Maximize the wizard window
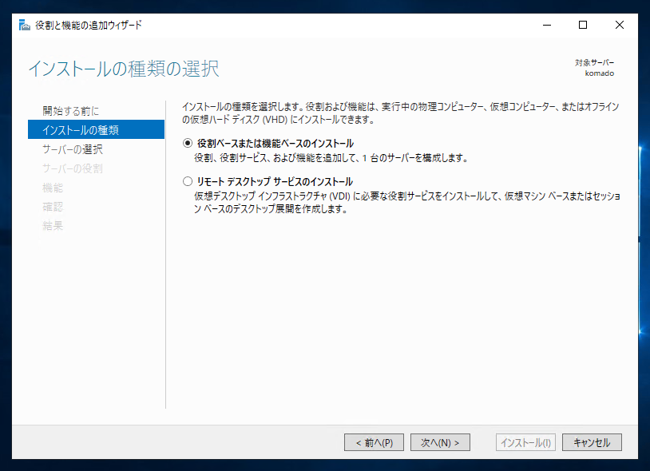Image resolution: width=650 pixels, height=471 pixels. (583, 25)
